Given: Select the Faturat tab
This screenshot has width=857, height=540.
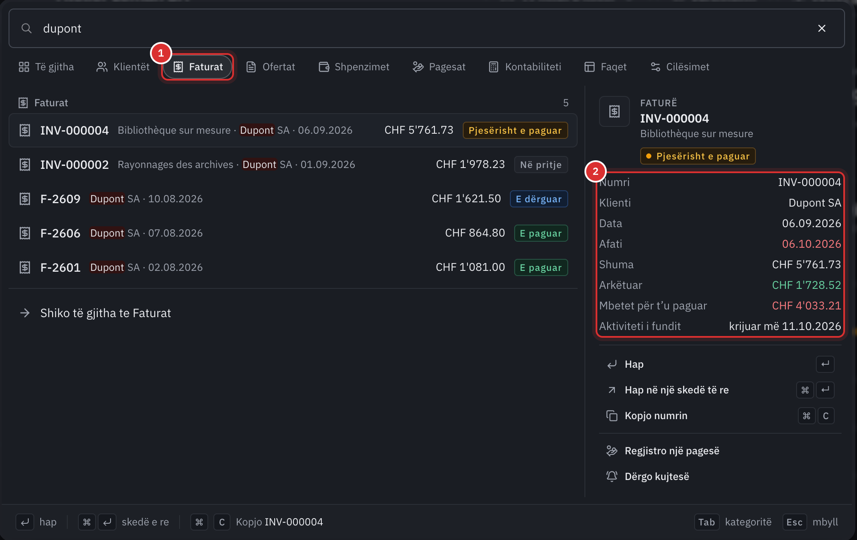Looking at the screenshot, I should [x=198, y=67].
